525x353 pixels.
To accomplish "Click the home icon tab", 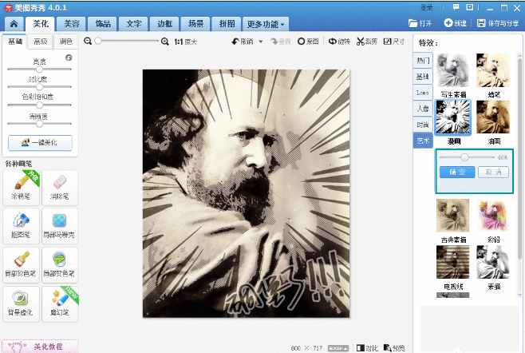I will [14, 24].
